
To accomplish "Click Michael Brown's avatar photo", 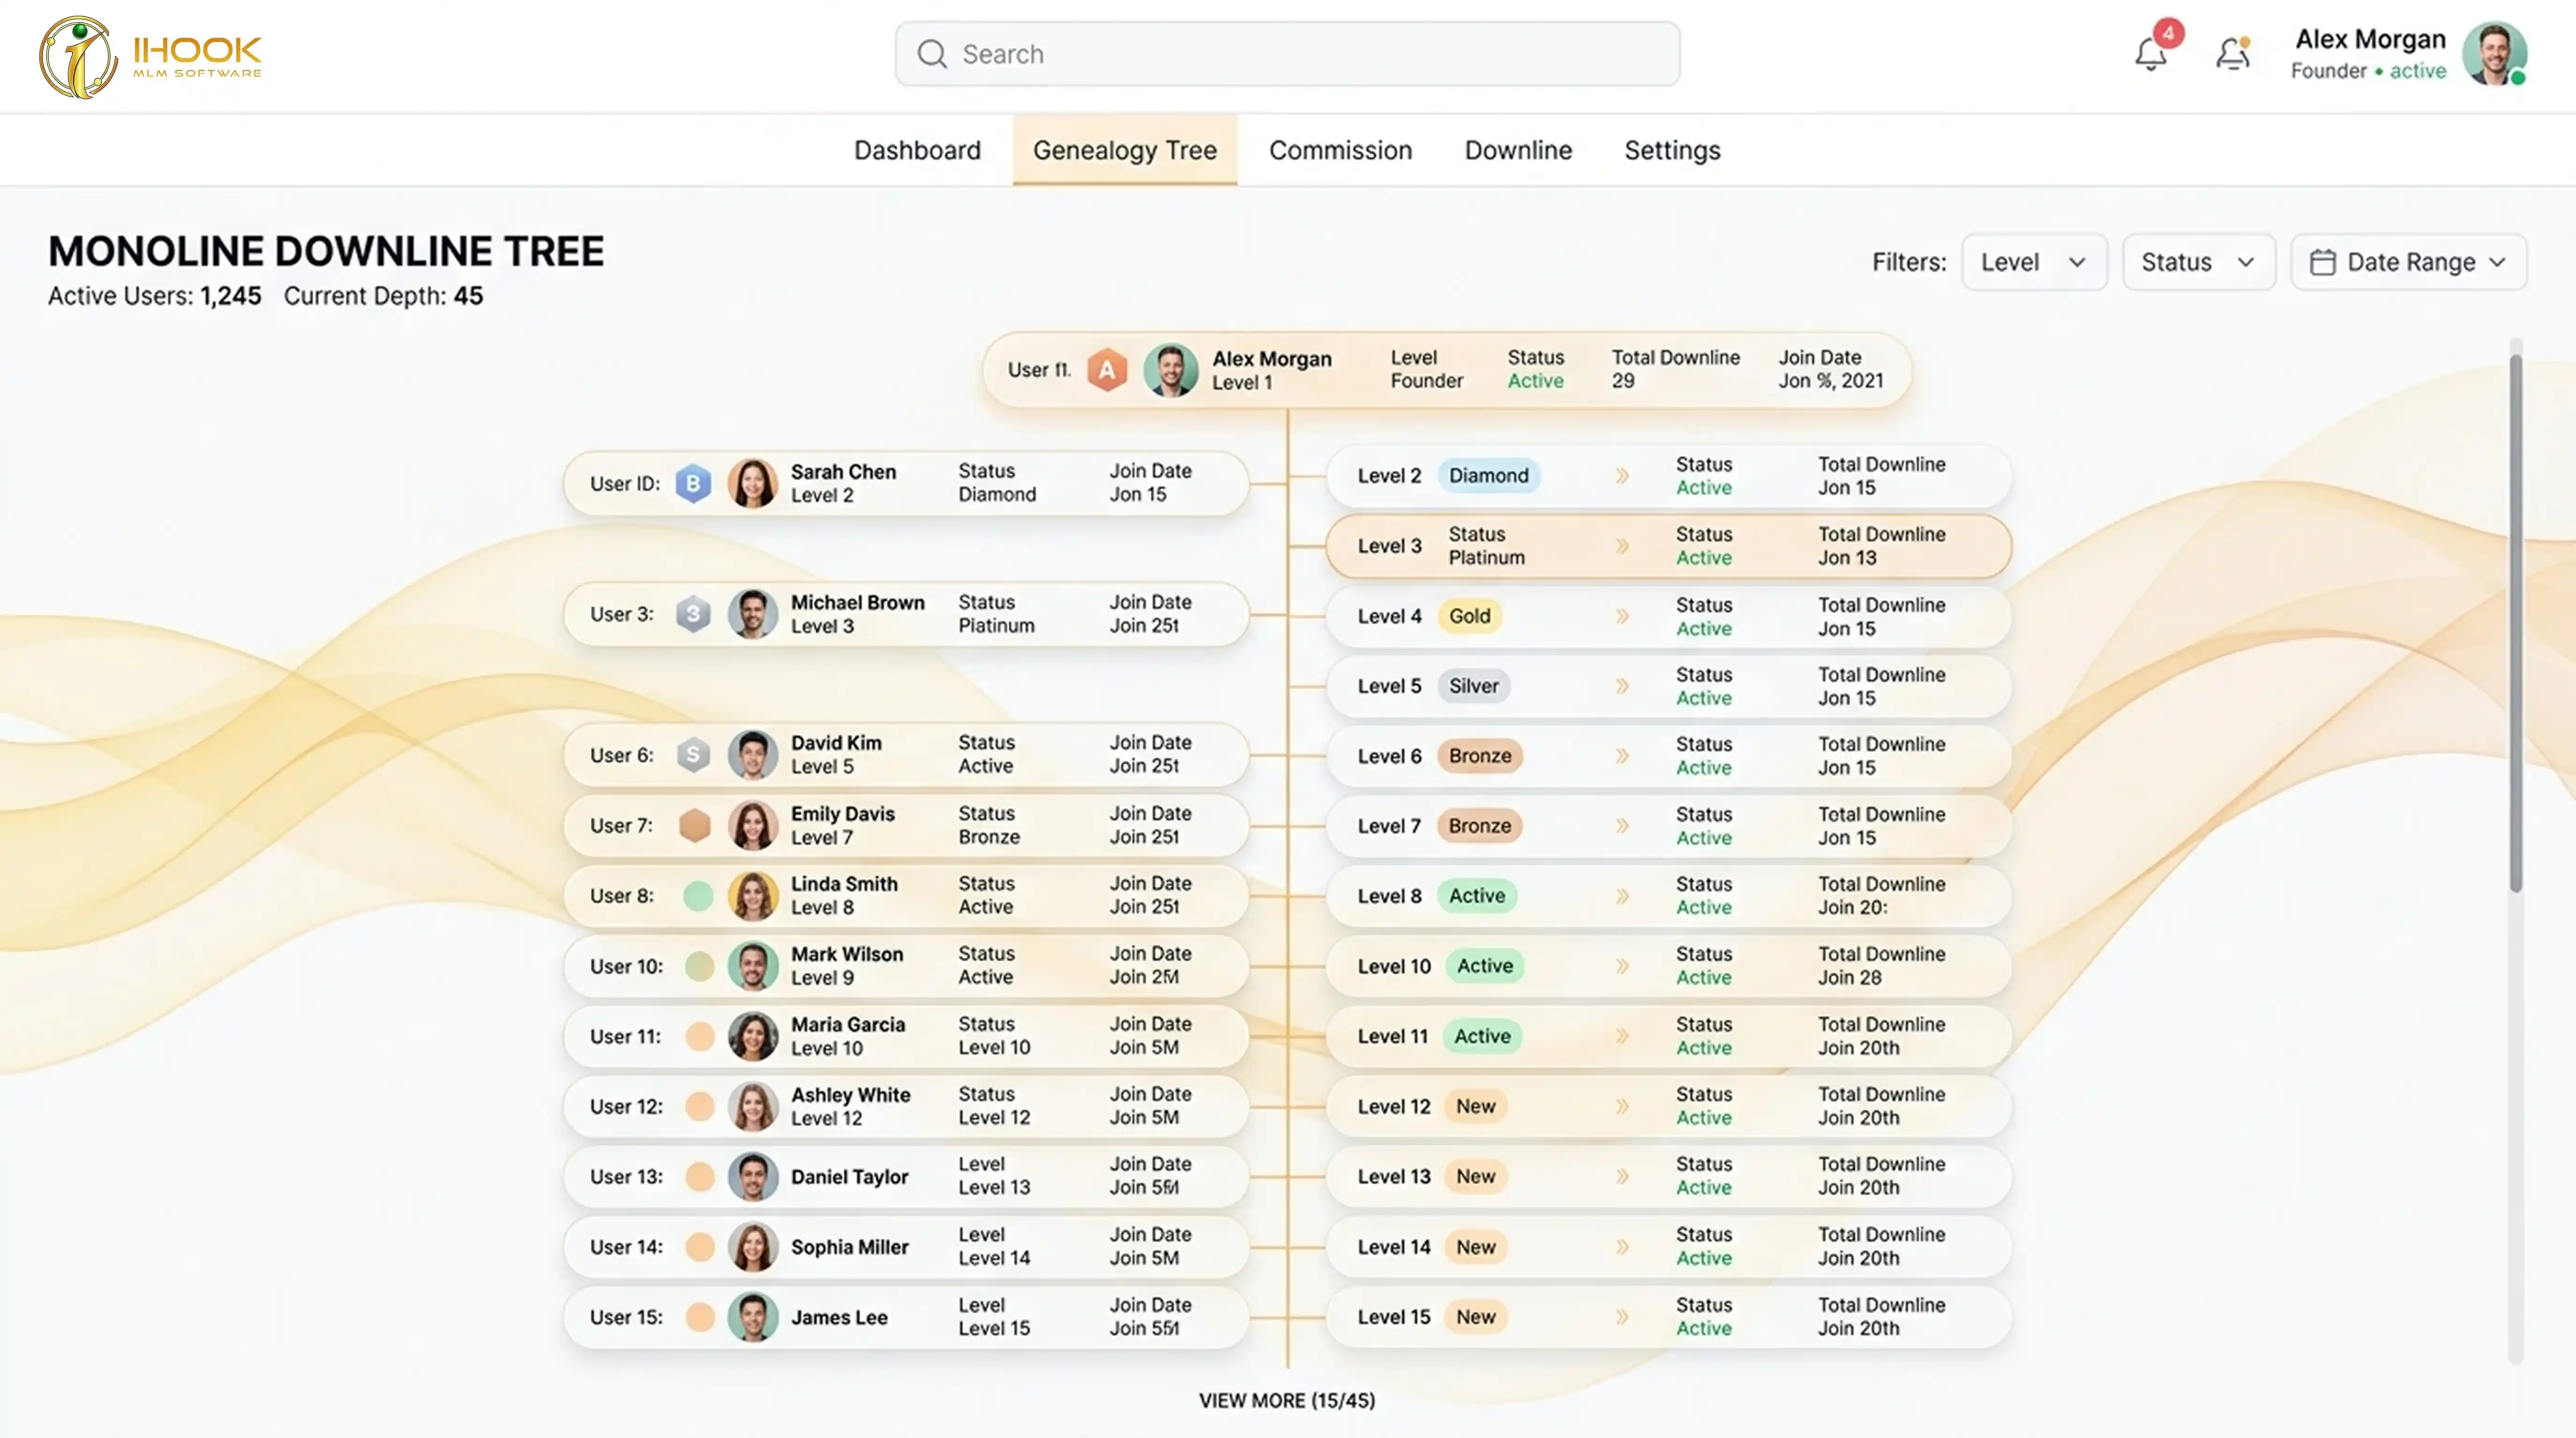I will (x=753, y=614).
